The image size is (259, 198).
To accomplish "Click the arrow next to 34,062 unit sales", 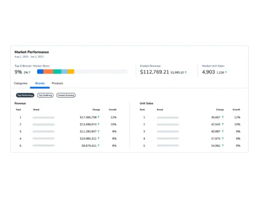I will [223, 146].
